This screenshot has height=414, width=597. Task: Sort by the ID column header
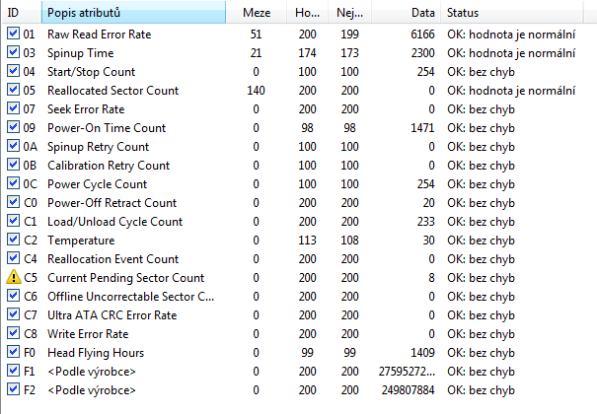[22, 13]
